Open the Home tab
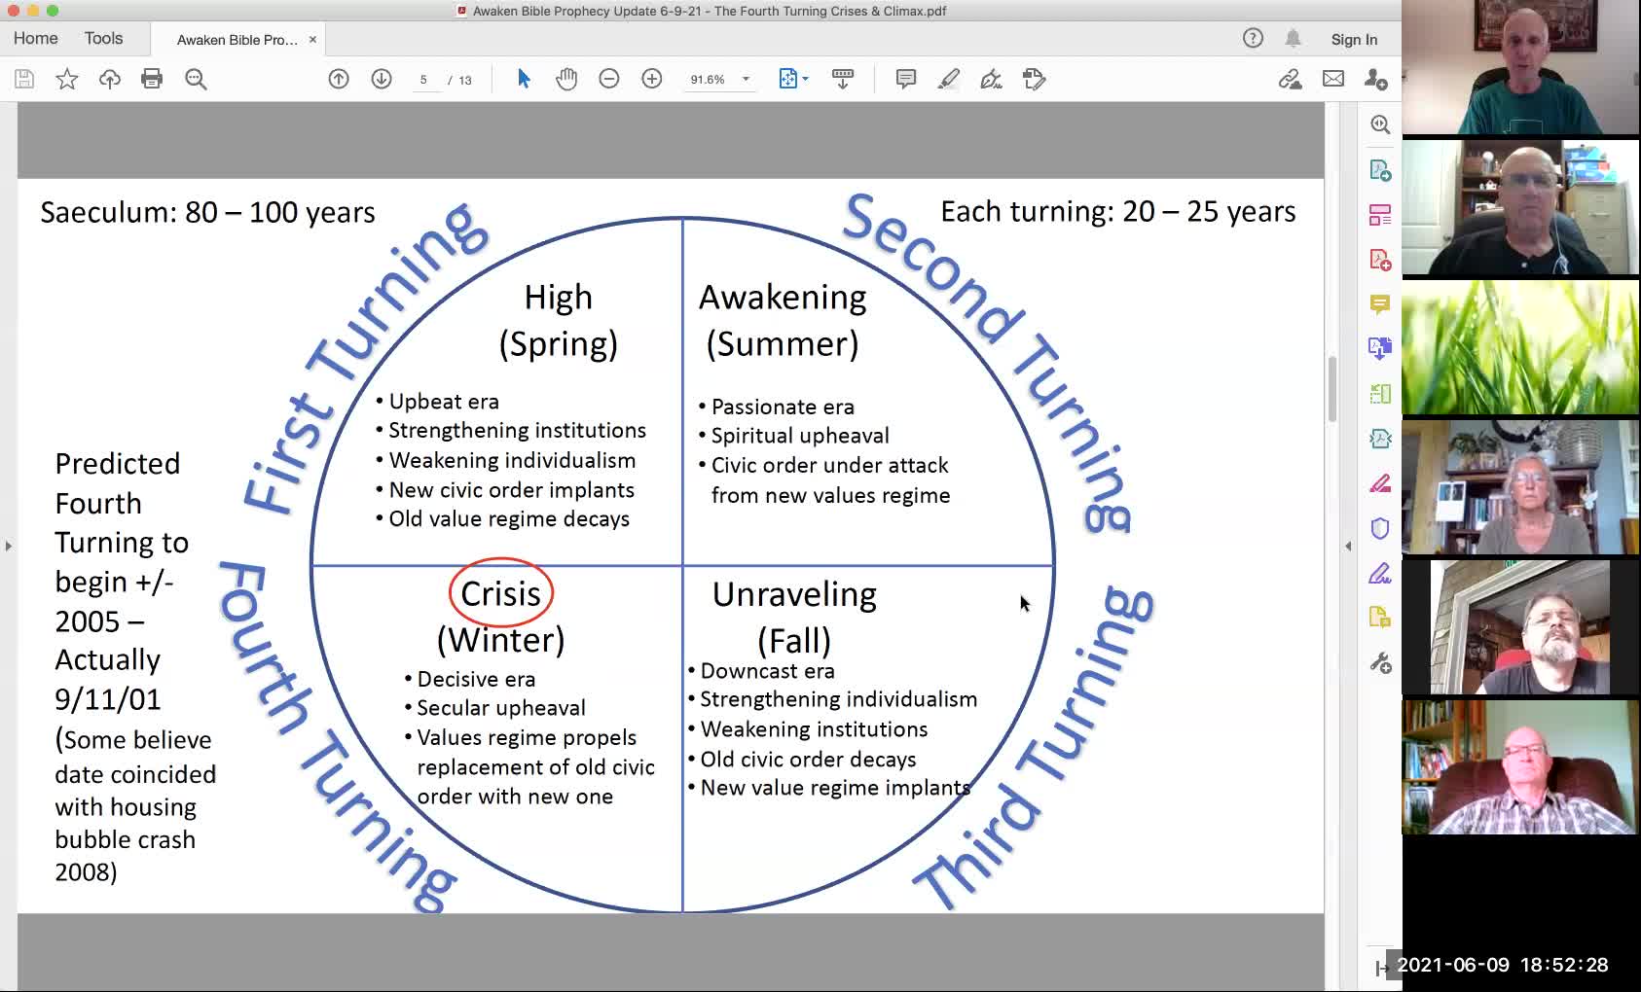Image resolution: width=1641 pixels, height=992 pixels. tap(36, 38)
